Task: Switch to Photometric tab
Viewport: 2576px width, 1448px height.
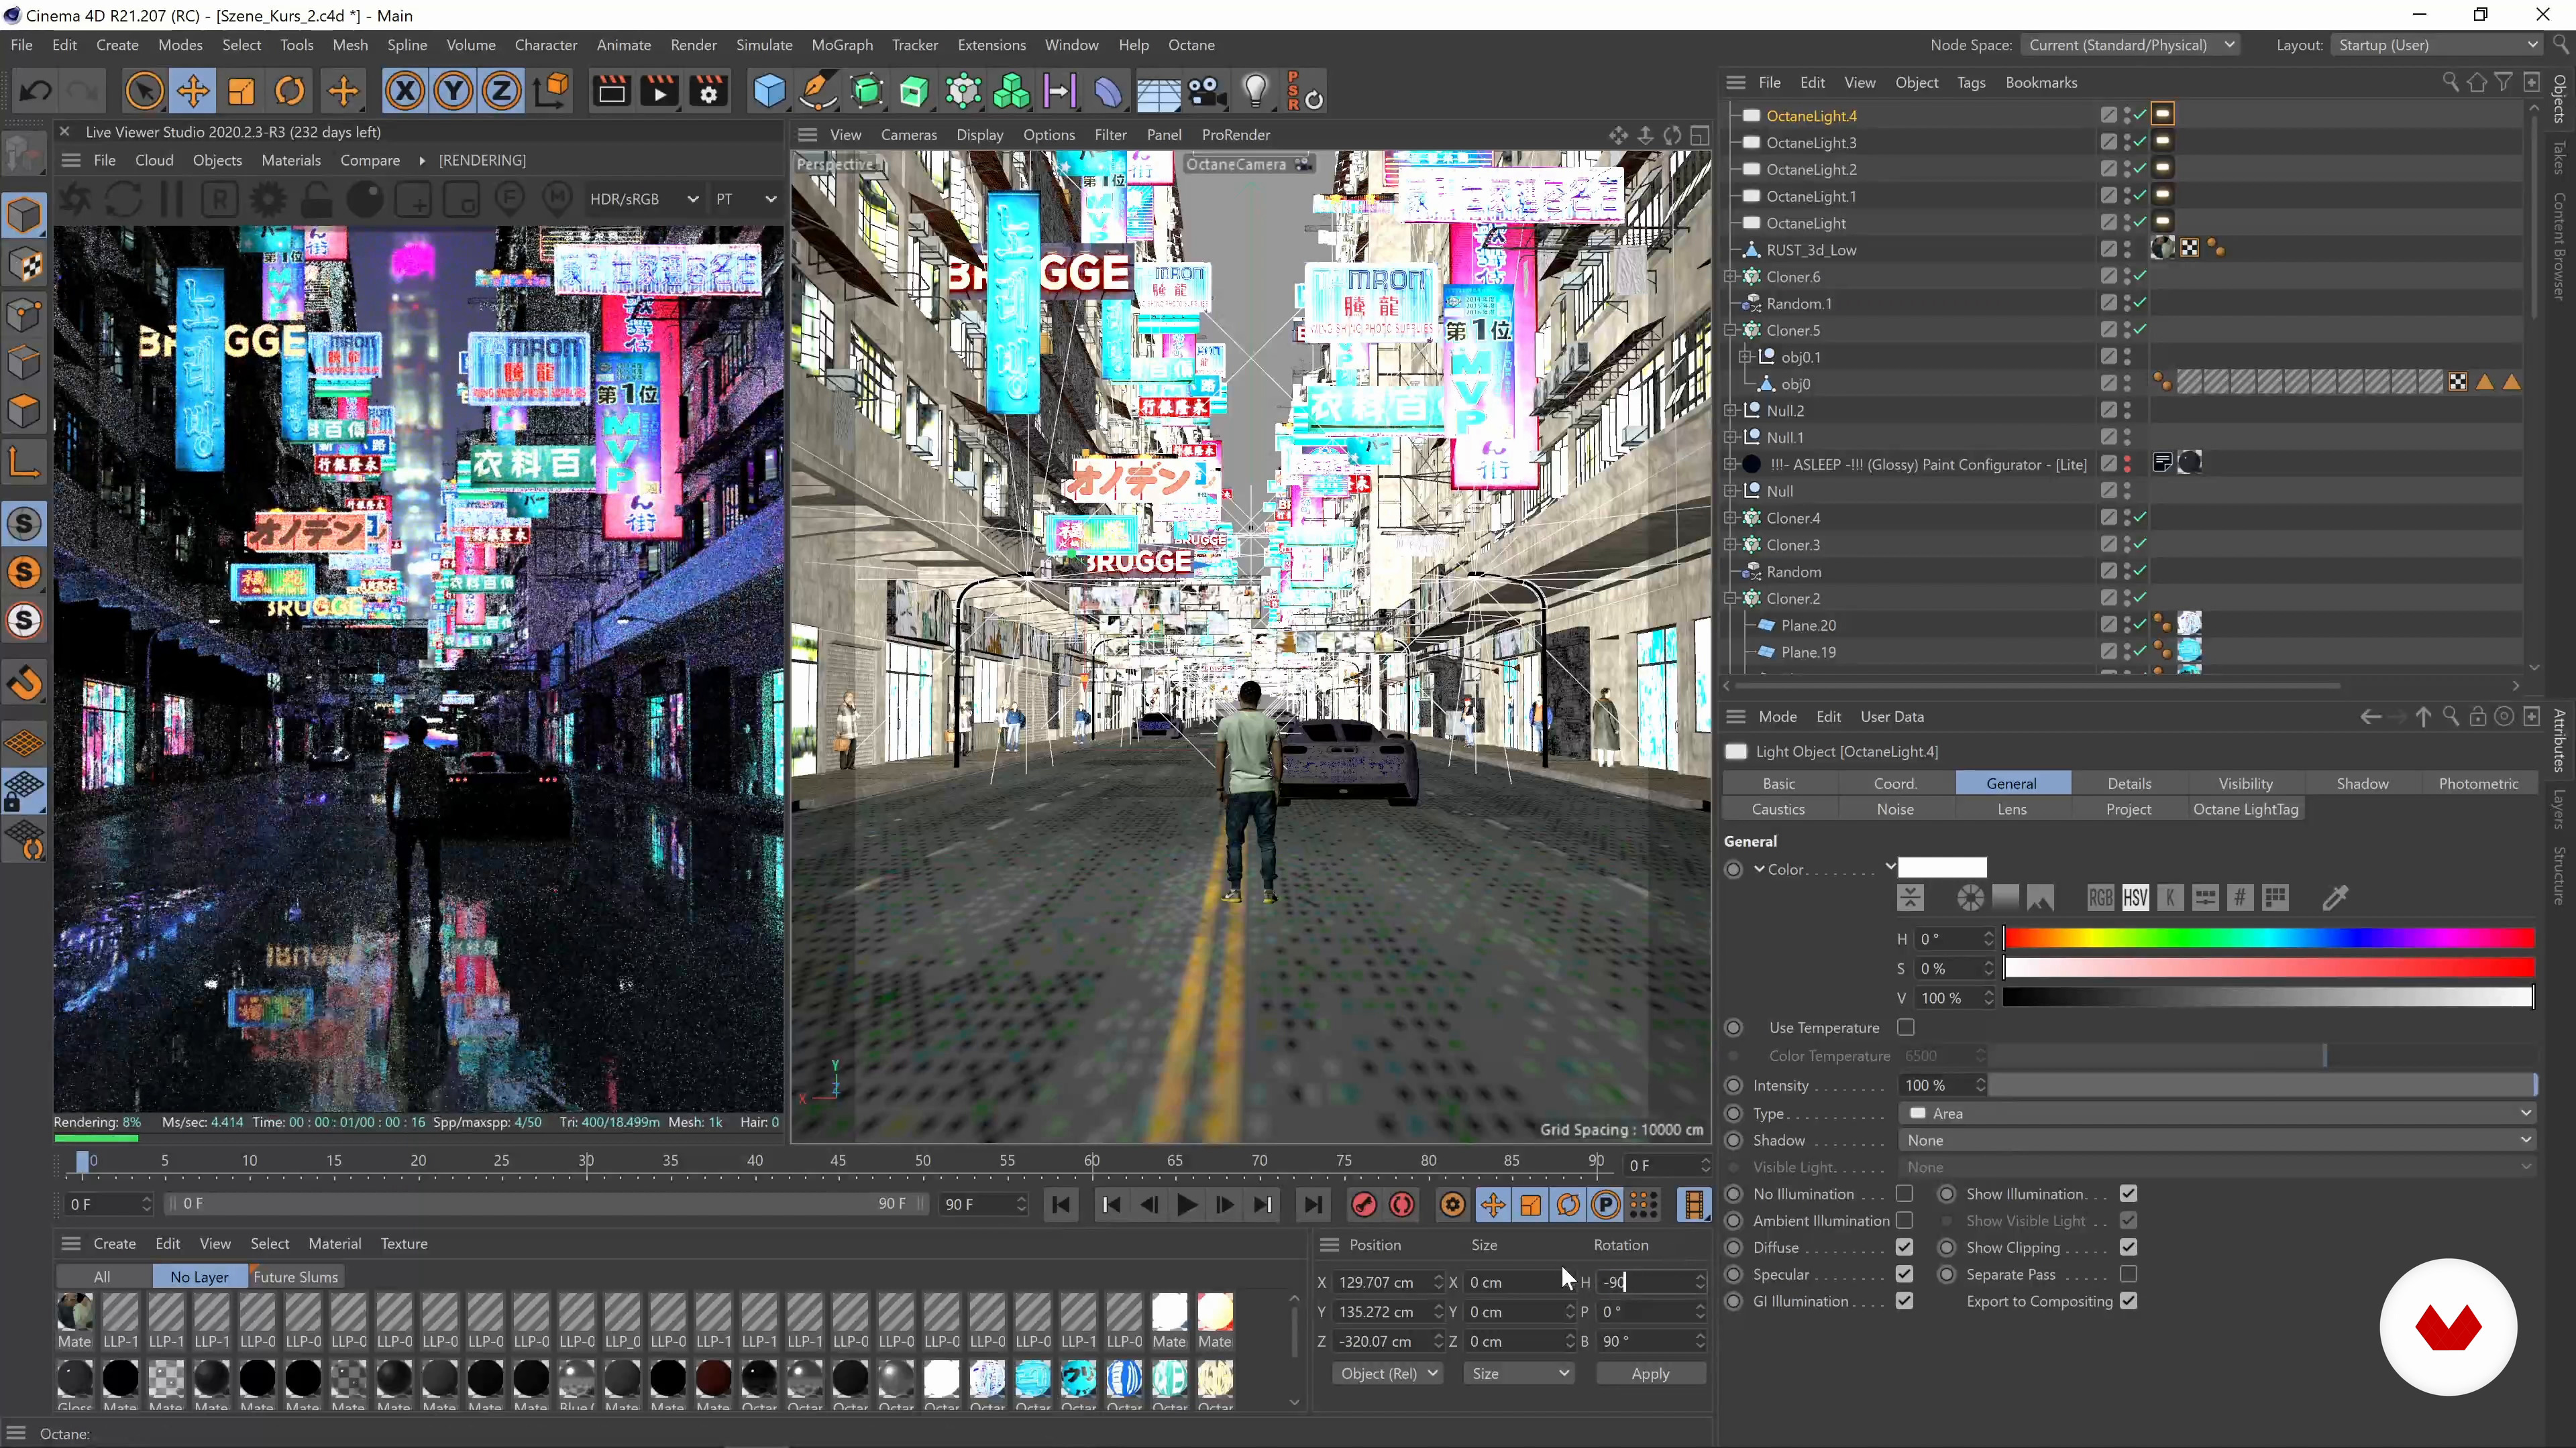Action: pos(2478,784)
